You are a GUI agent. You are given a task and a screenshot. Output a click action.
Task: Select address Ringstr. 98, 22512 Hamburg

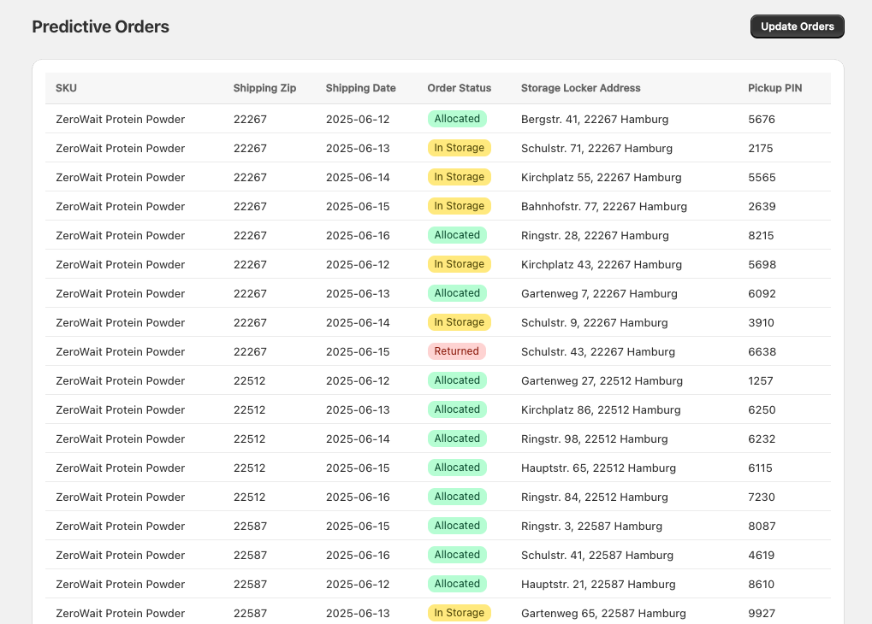(x=595, y=439)
